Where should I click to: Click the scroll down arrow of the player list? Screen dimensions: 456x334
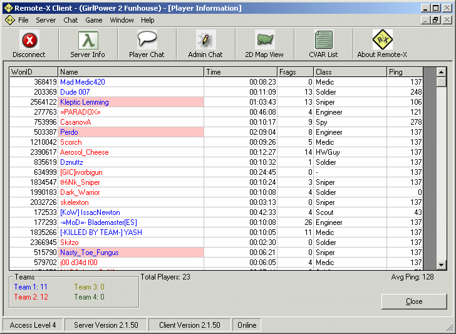pos(441,265)
